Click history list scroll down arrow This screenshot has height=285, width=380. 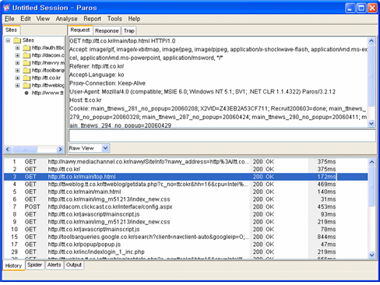pos(371,255)
